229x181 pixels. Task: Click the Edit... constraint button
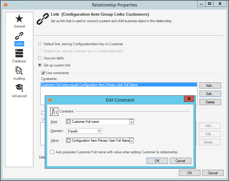pyautogui.click(x=210, y=94)
